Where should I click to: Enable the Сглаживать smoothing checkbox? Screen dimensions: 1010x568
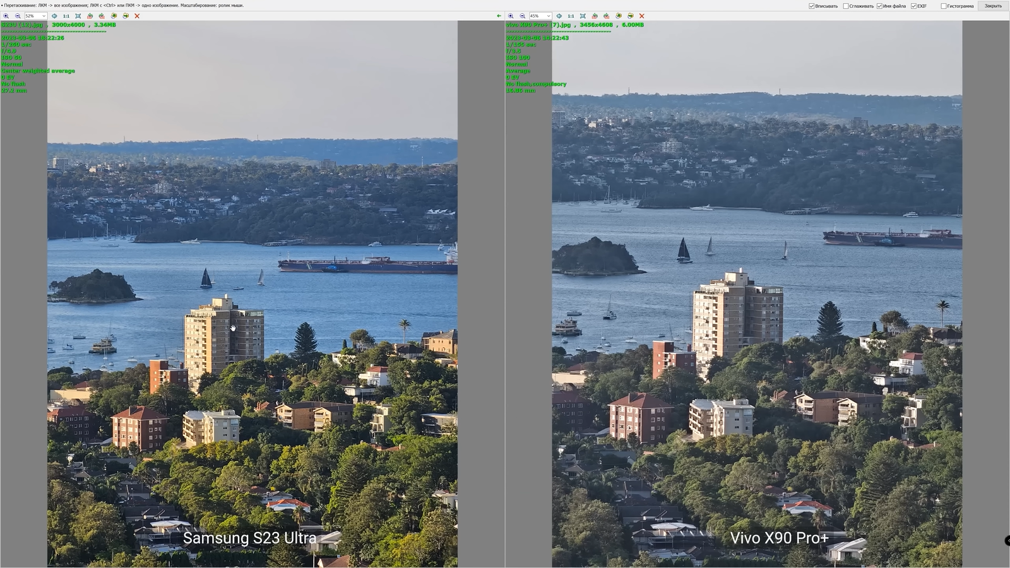click(846, 6)
